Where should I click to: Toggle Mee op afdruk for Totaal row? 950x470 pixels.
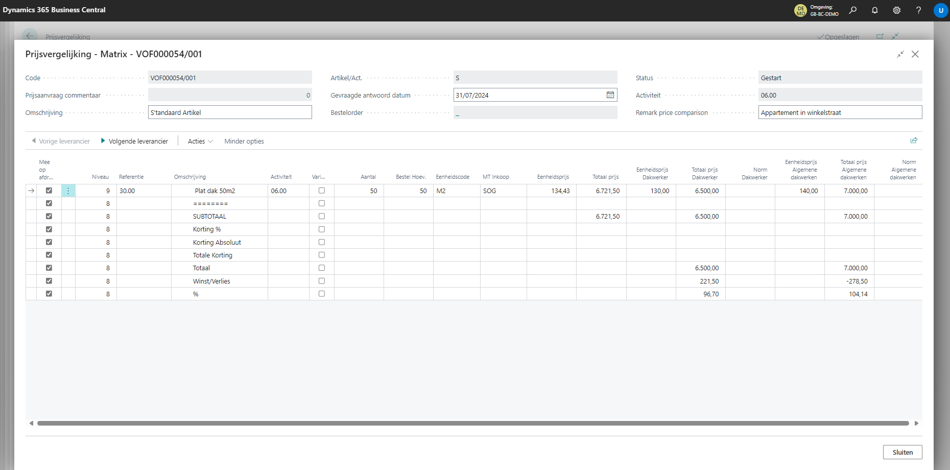[x=49, y=268]
